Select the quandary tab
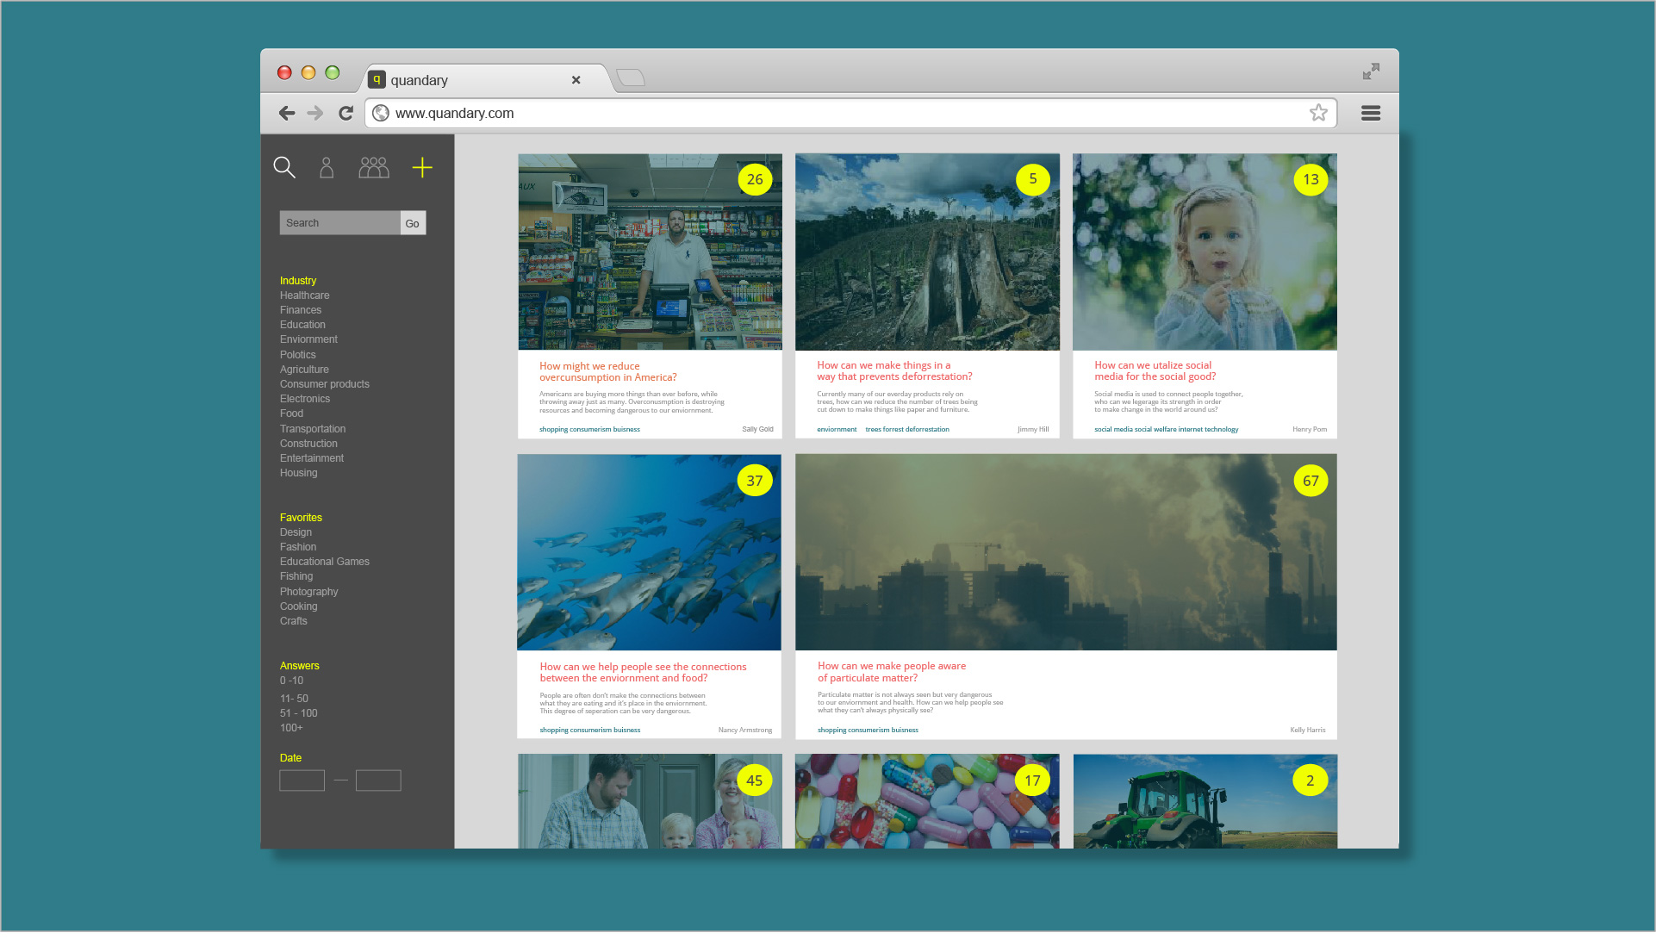1656x939 pixels. [486, 79]
